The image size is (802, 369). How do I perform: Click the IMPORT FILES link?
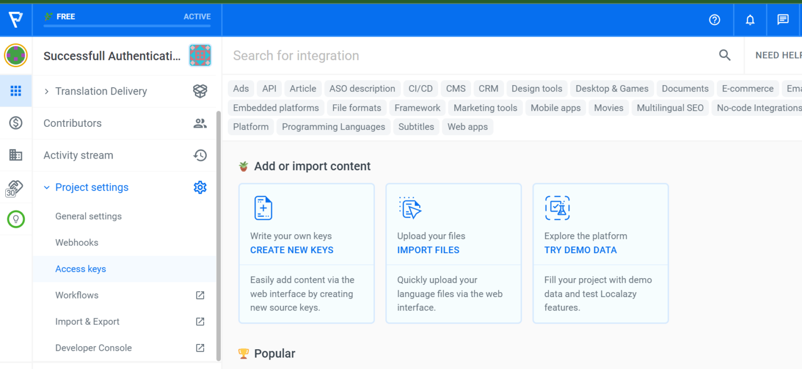click(428, 250)
